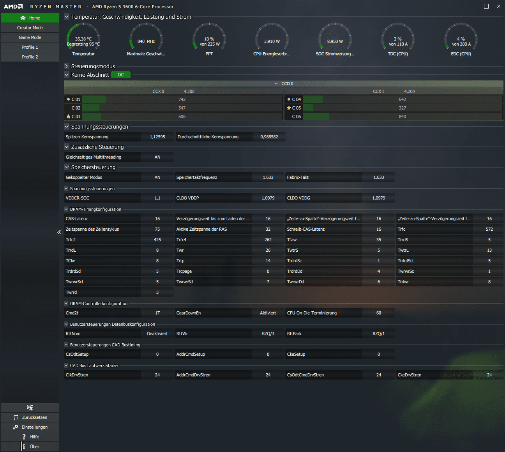Click the CCX 0 4.200 header
Screen dimensions: 505x452
coord(173,92)
